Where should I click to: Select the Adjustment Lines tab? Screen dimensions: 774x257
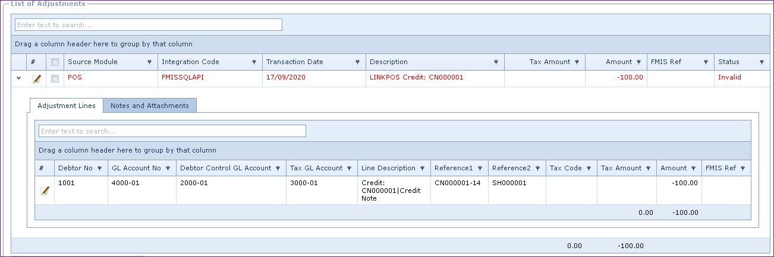click(x=66, y=106)
